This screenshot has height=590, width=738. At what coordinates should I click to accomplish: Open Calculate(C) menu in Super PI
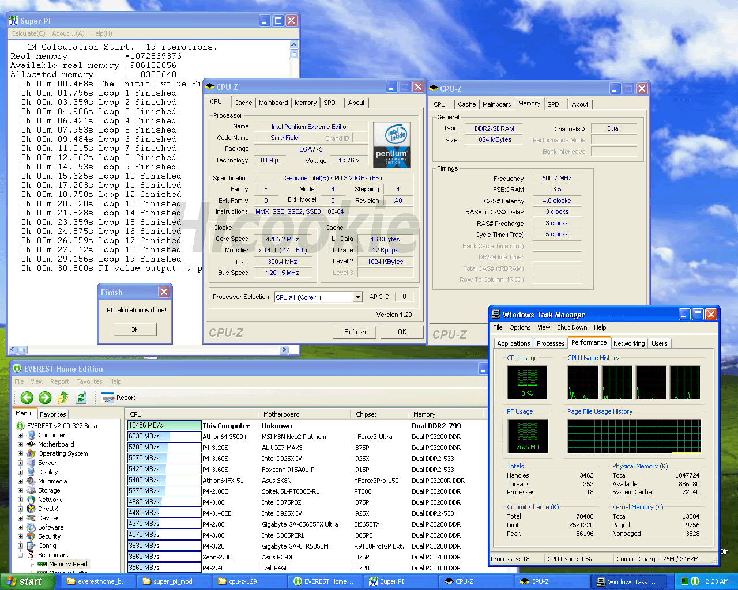(28, 33)
